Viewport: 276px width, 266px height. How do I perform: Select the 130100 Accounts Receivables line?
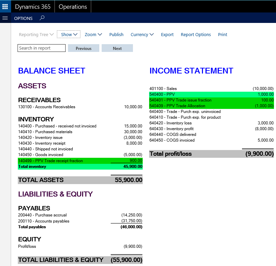coord(47,107)
